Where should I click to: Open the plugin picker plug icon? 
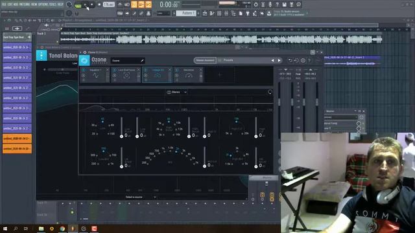(248, 13)
